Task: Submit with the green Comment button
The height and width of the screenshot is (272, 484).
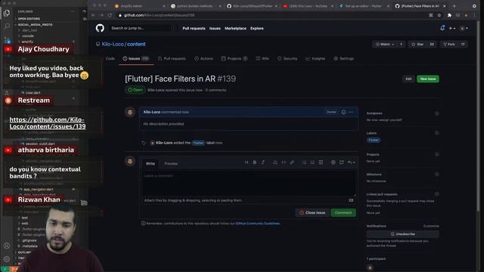Action: [x=343, y=213]
